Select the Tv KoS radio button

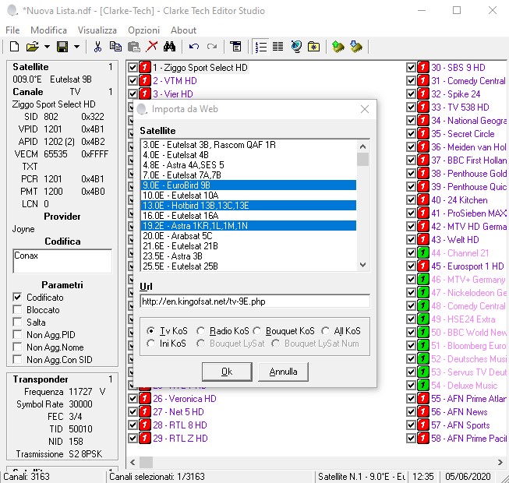pos(150,331)
